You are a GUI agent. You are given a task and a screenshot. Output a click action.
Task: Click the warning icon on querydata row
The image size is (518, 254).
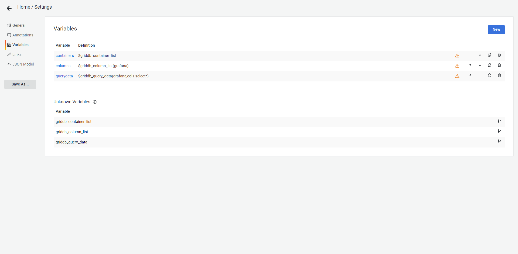click(457, 76)
